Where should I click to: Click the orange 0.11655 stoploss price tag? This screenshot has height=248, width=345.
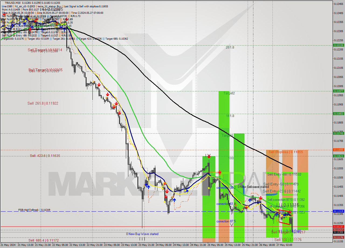339,150
